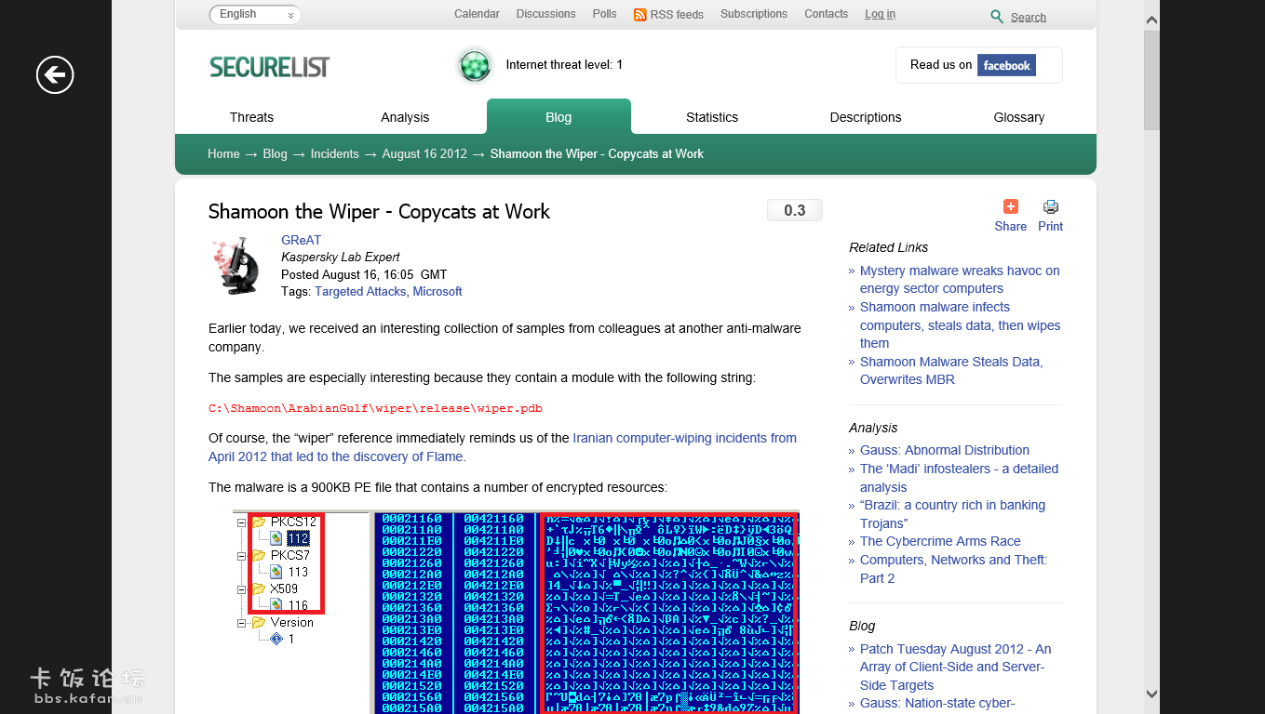Open Polls from top menu

pos(604,14)
